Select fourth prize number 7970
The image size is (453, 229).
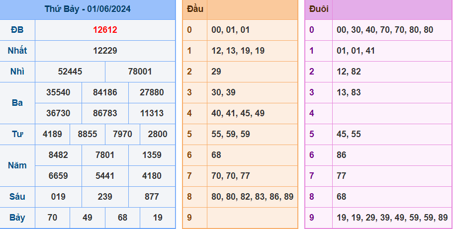click(x=122, y=134)
